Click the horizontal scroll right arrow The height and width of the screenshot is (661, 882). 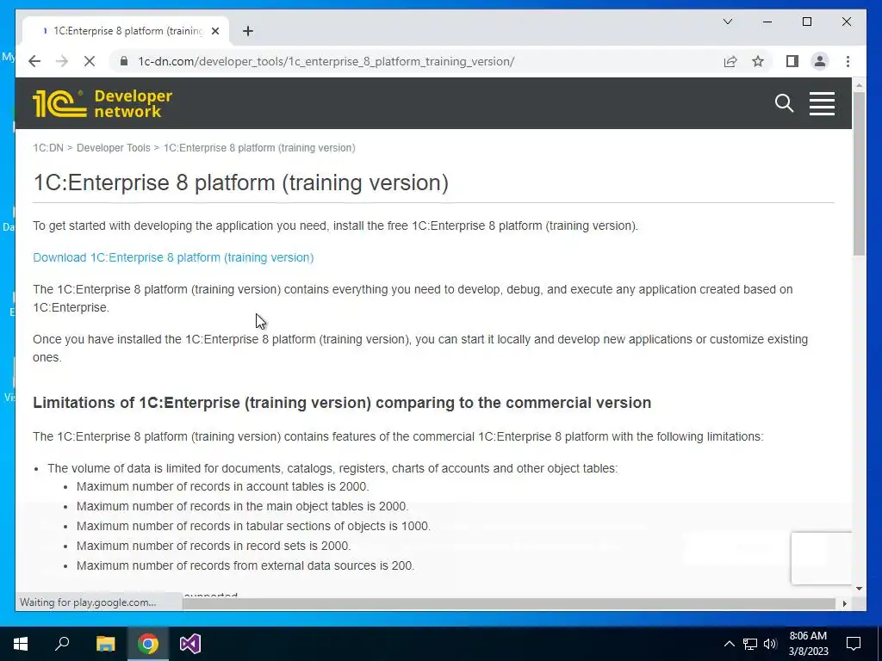(844, 603)
